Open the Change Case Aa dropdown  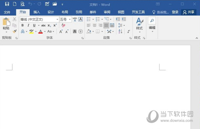51,31
